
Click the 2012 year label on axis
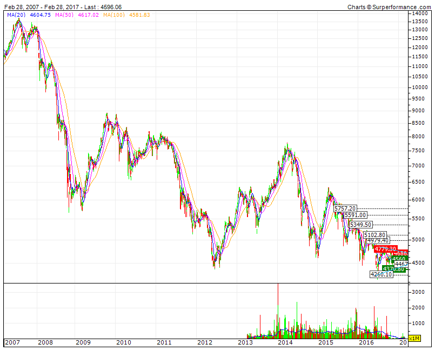click(205, 342)
